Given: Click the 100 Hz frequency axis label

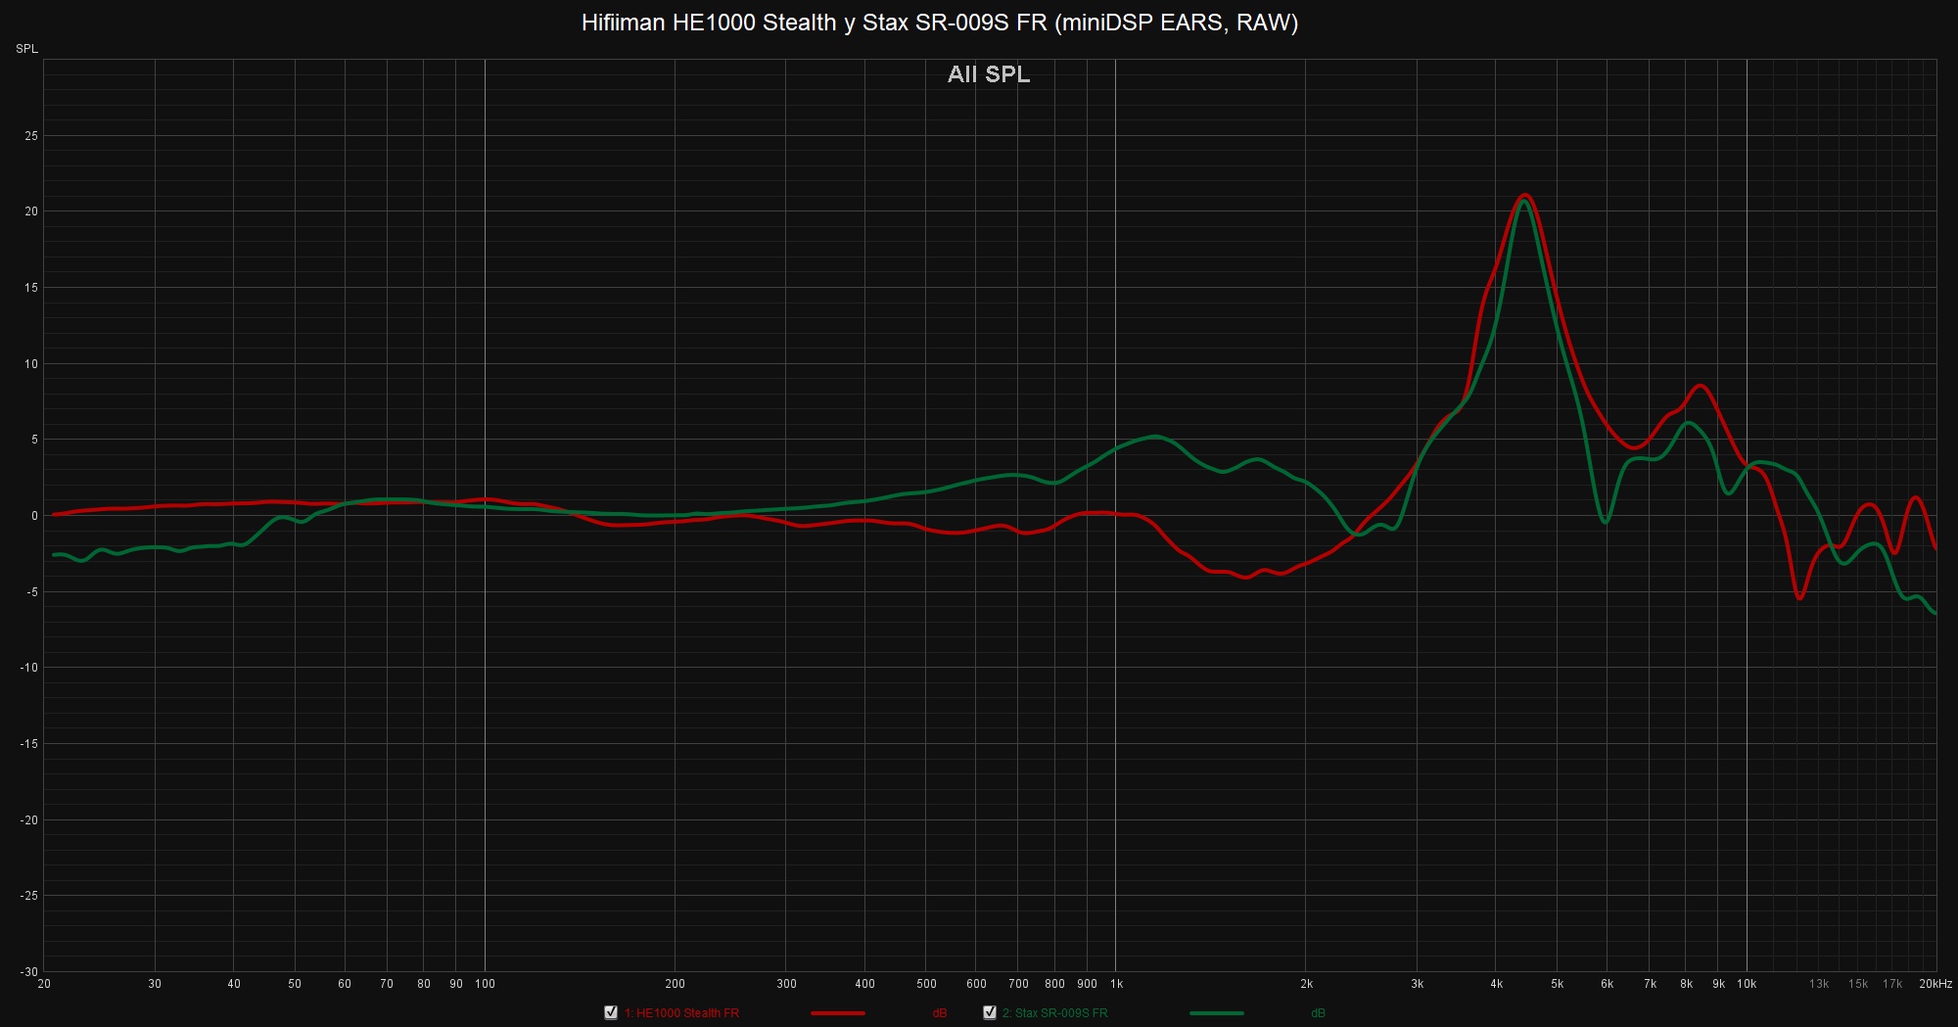Looking at the screenshot, I should tap(485, 984).
